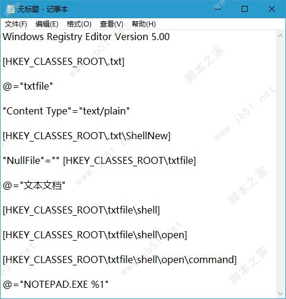Open the 编辑(E) menu
The image size is (286, 299).
pos(47,24)
